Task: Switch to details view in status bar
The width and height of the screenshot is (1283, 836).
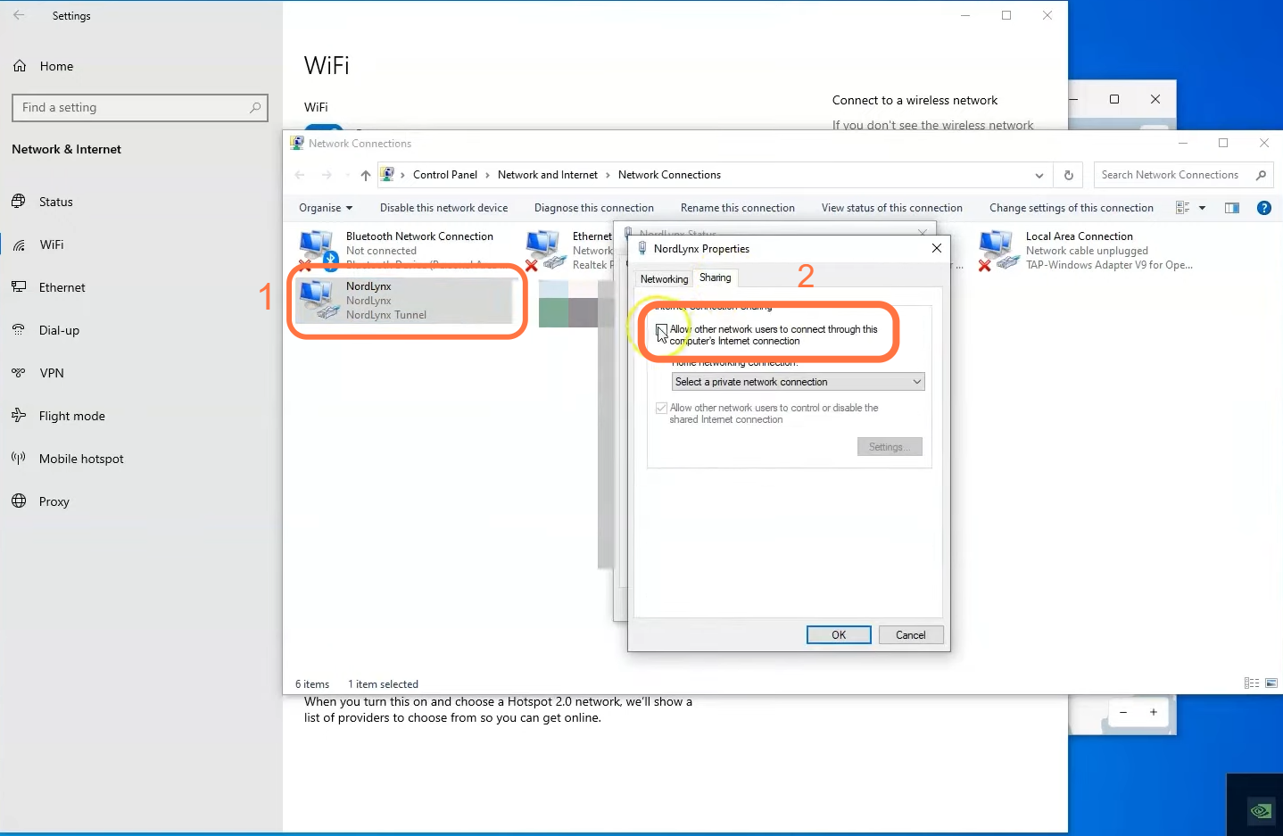Action: pos(1252,683)
